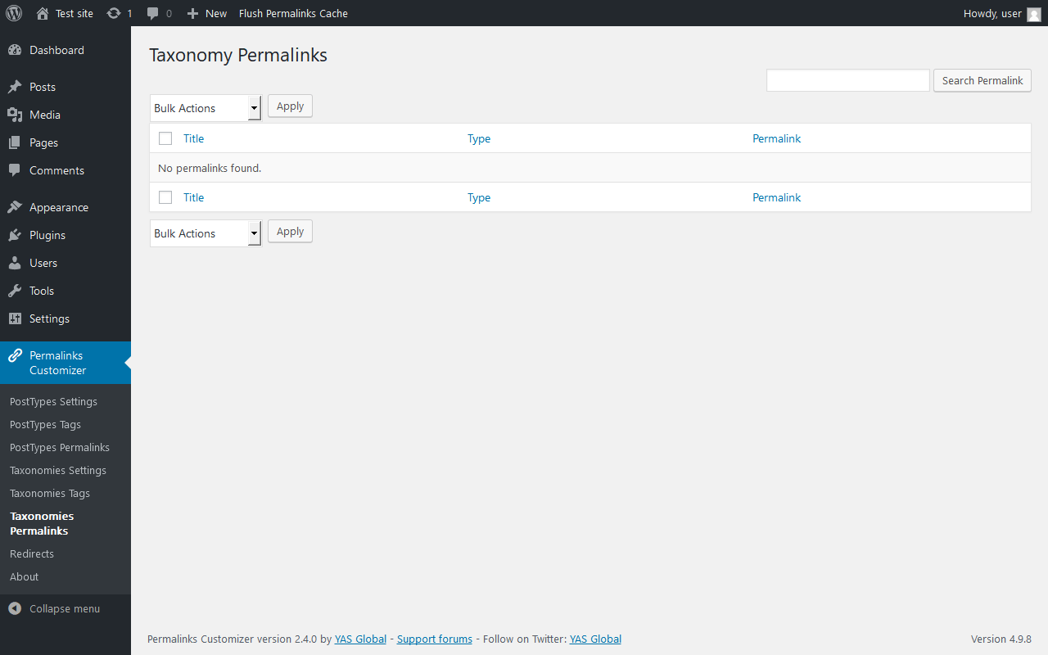Open the first YAS Global footer link
The width and height of the screenshot is (1048, 655).
360,639
